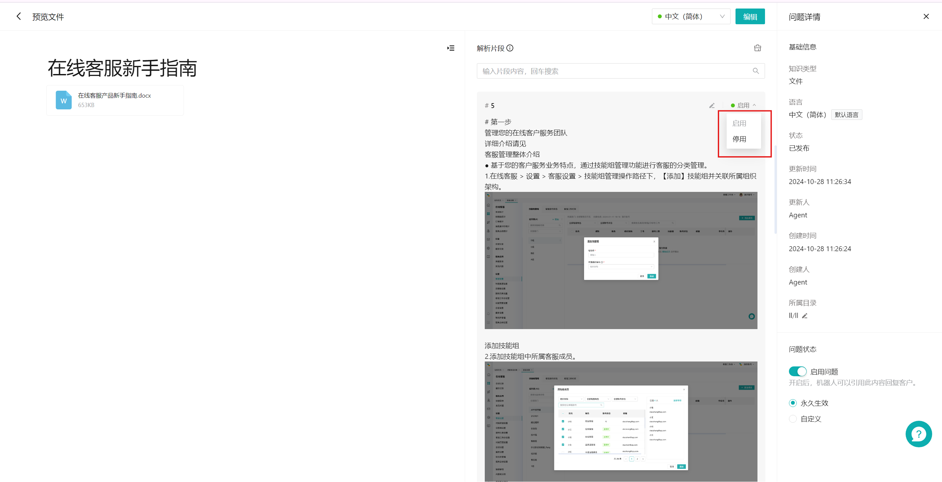Click the 预览文件 page title
The image size is (942, 482).
pos(48,17)
